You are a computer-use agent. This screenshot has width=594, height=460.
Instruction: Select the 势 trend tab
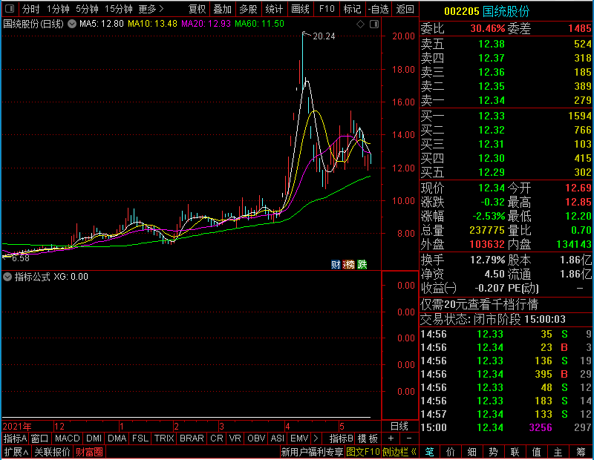[493, 452]
